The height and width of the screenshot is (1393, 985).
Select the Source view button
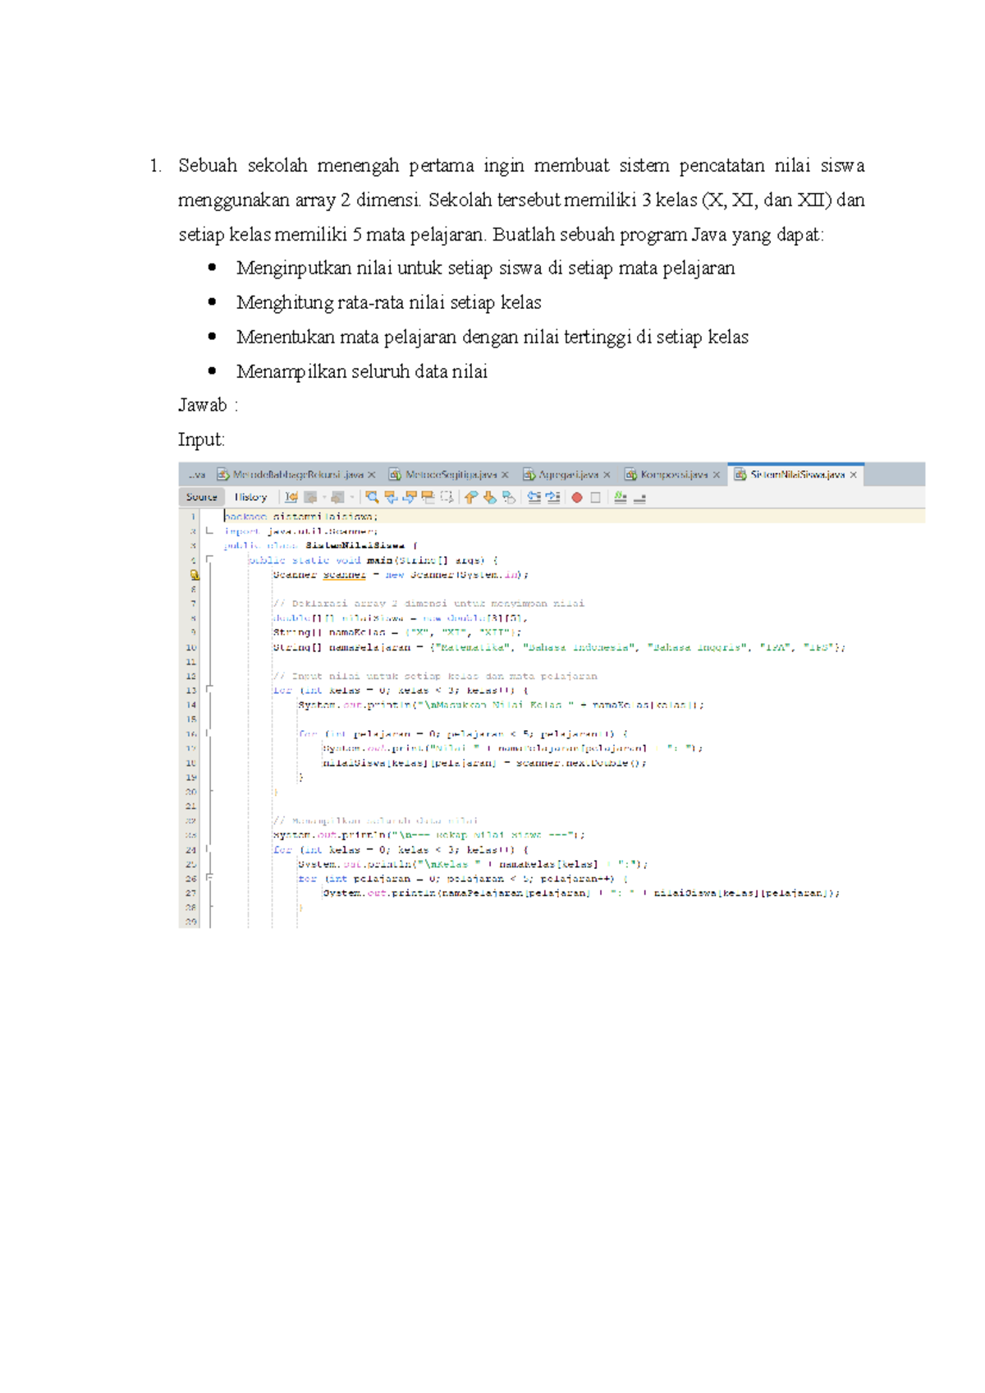click(x=201, y=497)
